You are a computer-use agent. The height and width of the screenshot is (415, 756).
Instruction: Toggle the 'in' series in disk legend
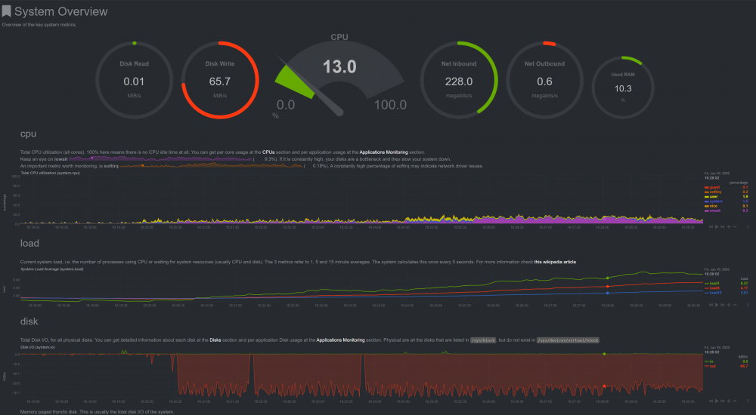[709, 361]
